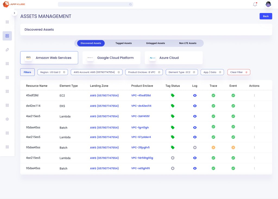Image resolution: width=278 pixels, height=199 pixels.
Task: Click the orange event status icon for VPC-29jygfv5
Action: (233, 147)
